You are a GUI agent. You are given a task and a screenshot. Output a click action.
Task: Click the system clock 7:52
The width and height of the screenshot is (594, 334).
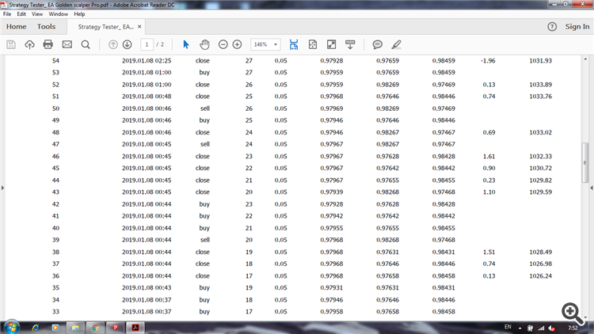point(573,328)
